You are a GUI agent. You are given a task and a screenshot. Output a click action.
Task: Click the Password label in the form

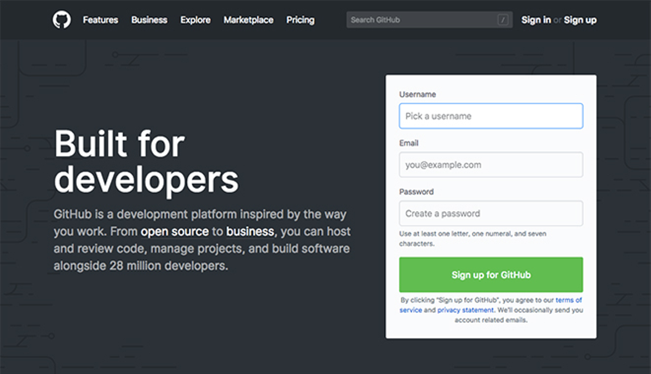[416, 192]
